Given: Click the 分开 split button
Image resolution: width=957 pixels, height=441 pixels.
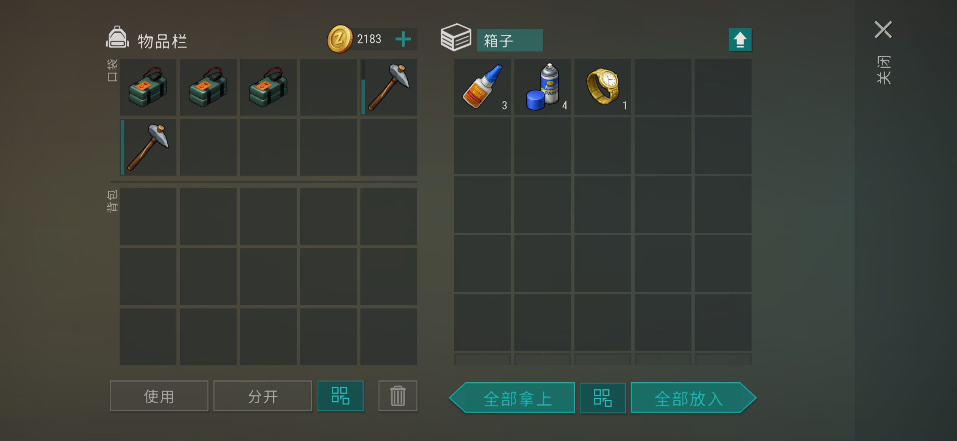Looking at the screenshot, I should 262,396.
